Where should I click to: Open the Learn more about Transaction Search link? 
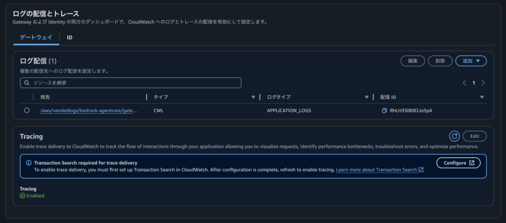coord(379,170)
